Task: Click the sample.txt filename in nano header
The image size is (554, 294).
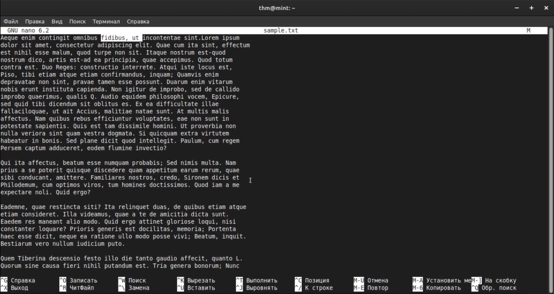Action: point(281,30)
